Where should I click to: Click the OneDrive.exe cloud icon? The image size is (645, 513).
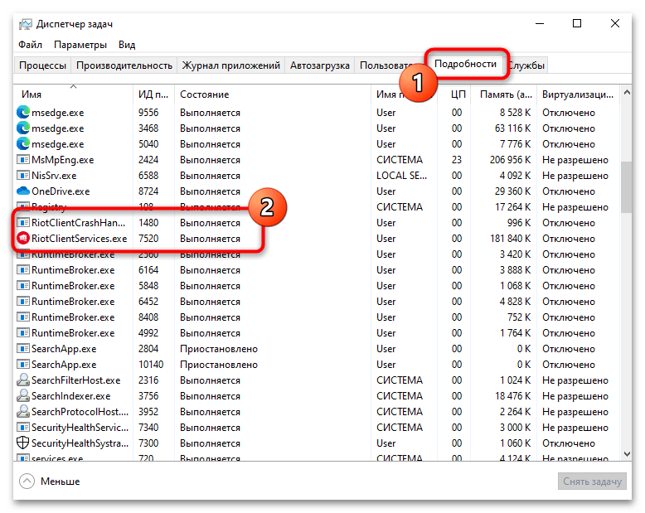[23, 191]
